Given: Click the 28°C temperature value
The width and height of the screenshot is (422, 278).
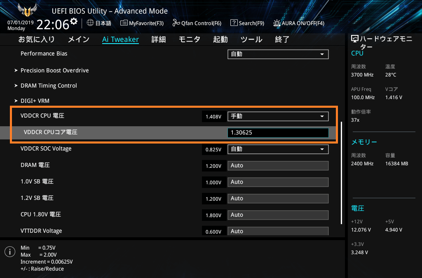Looking at the screenshot, I should 391,75.
